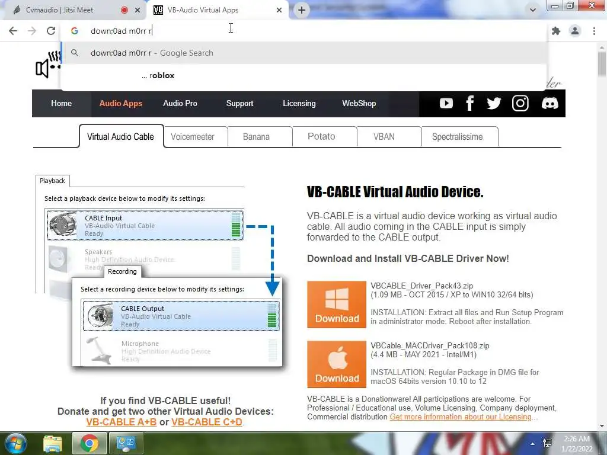The width and height of the screenshot is (607, 455).
Task: Switch to the Potato tab
Action: point(324,137)
